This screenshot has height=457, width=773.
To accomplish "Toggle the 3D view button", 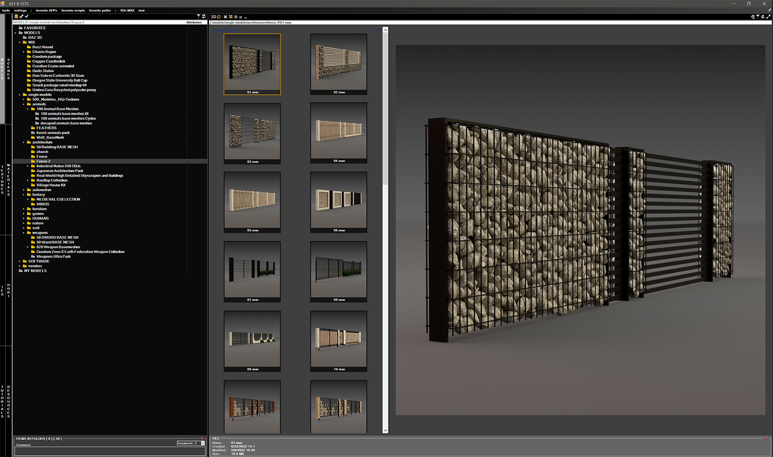I will tap(214, 17).
